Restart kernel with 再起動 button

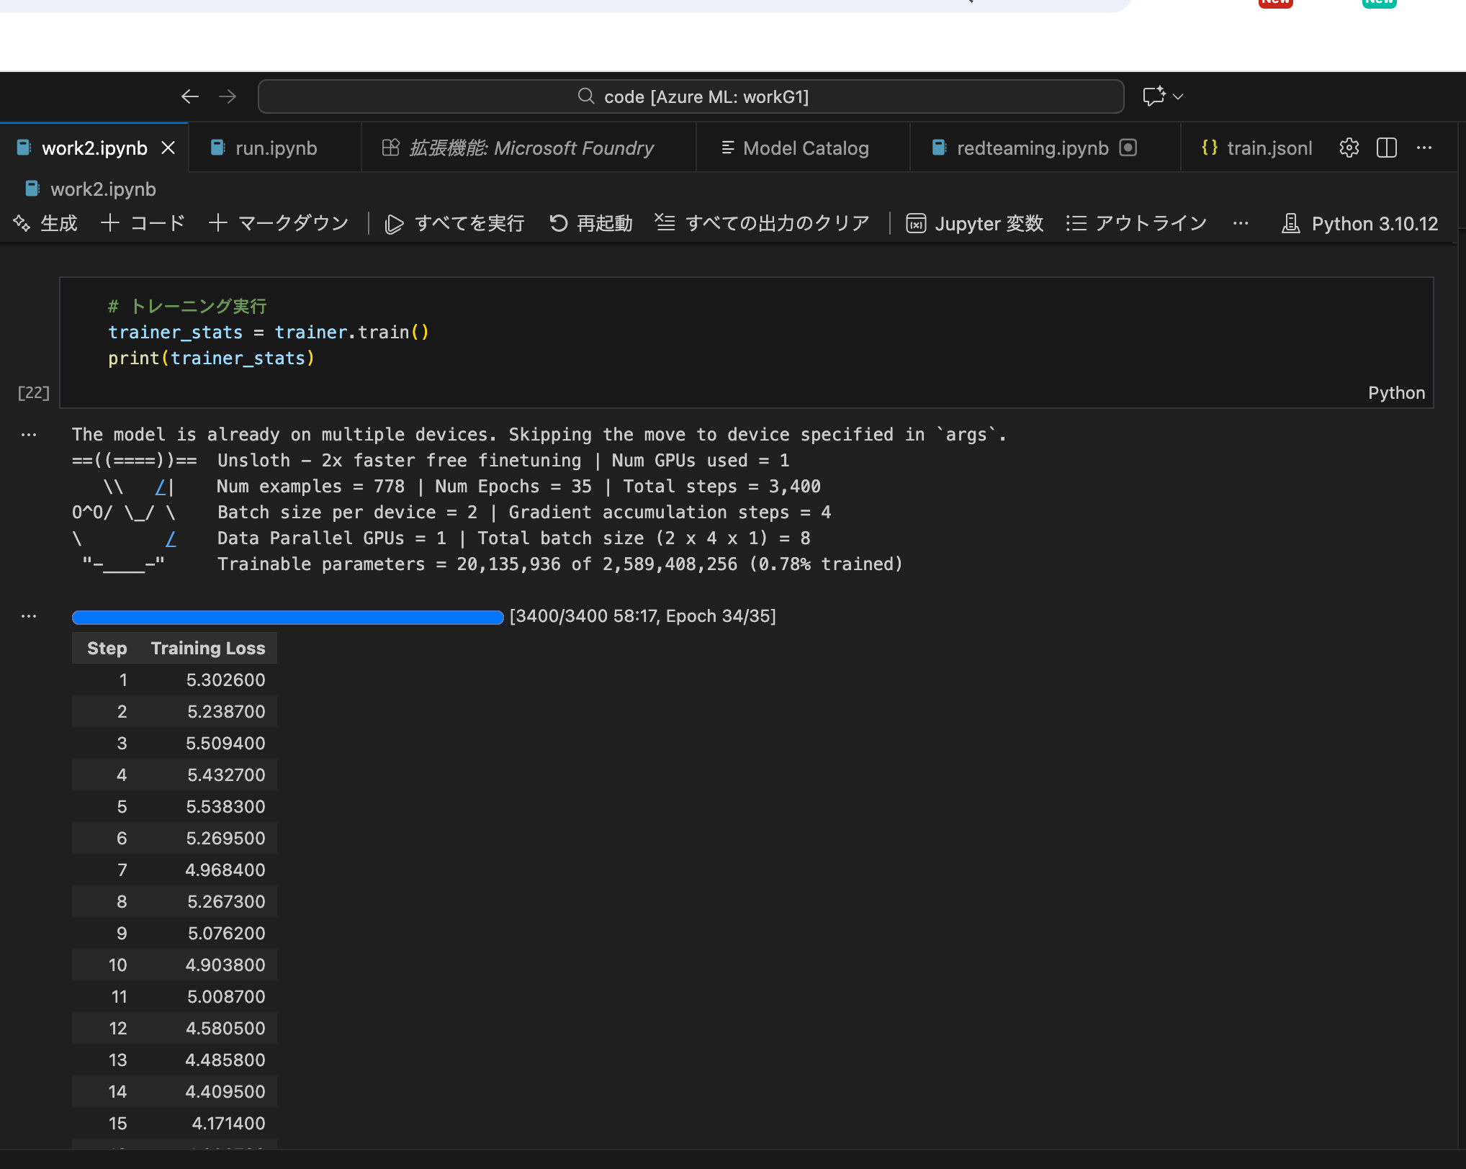tap(591, 224)
